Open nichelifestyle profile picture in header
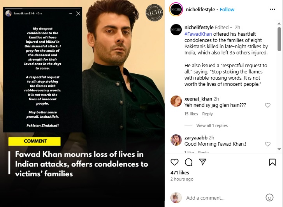The image size is (283, 207). coord(176,9)
